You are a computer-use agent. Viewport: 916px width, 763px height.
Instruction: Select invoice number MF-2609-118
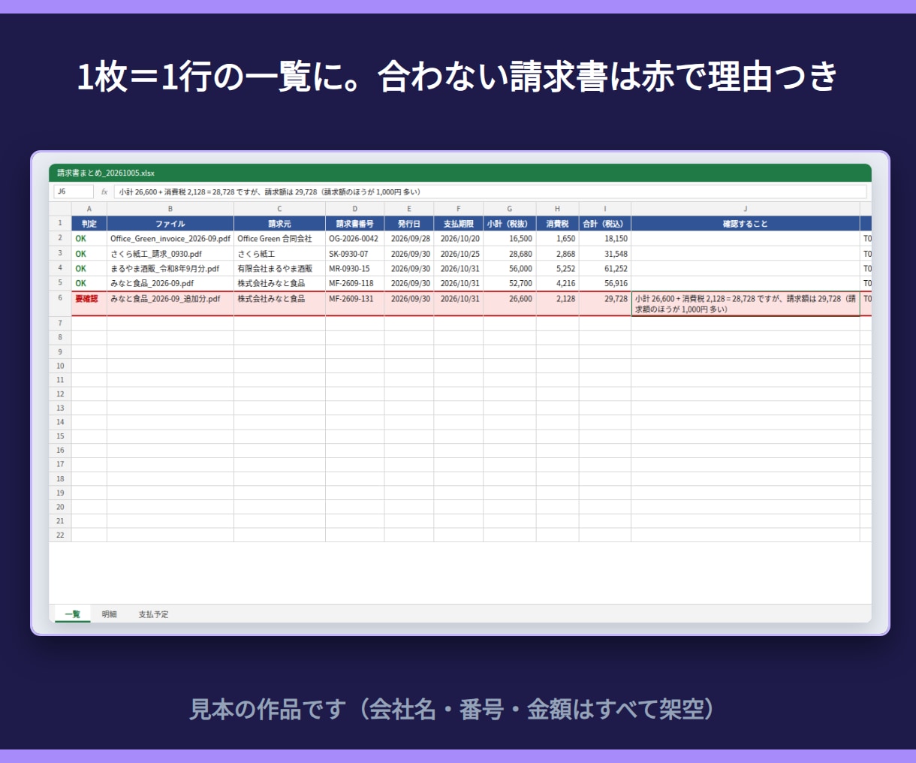coord(354,283)
